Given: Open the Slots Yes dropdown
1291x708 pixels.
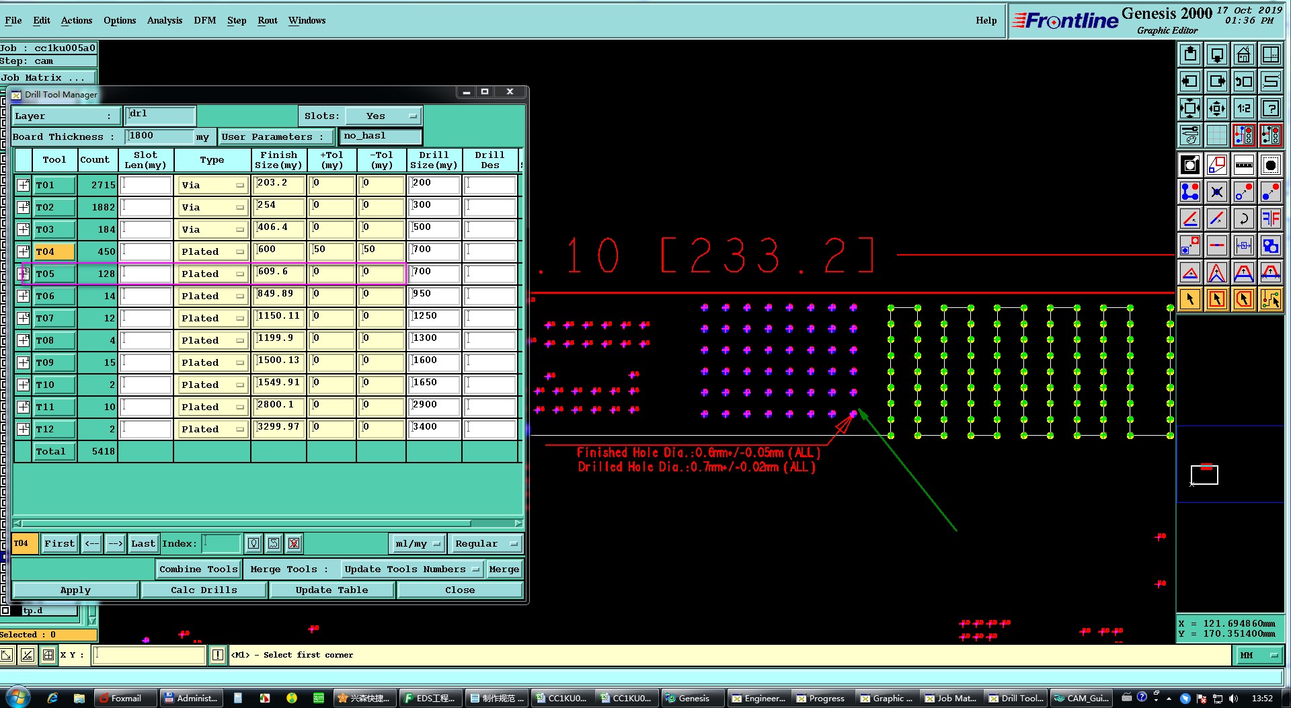Looking at the screenshot, I should coord(385,116).
